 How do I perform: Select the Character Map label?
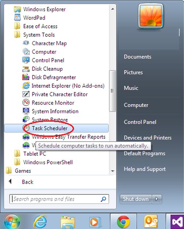click(49, 43)
